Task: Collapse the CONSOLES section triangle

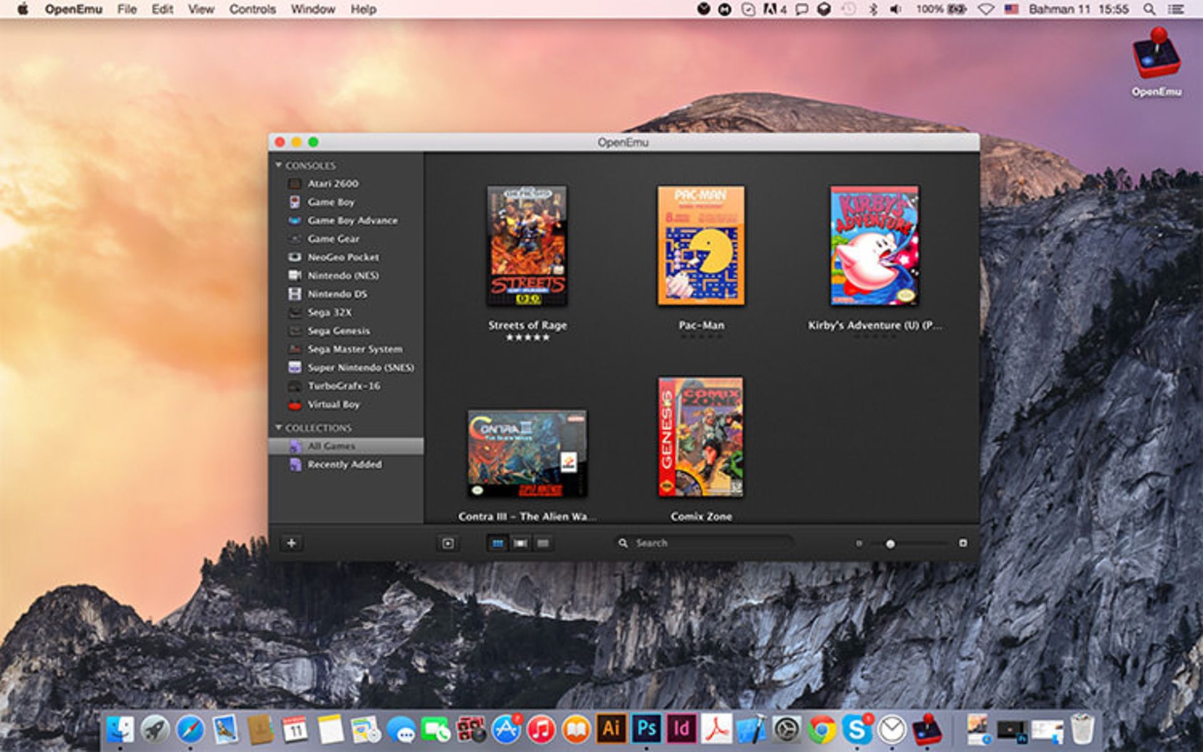Action: [x=278, y=165]
